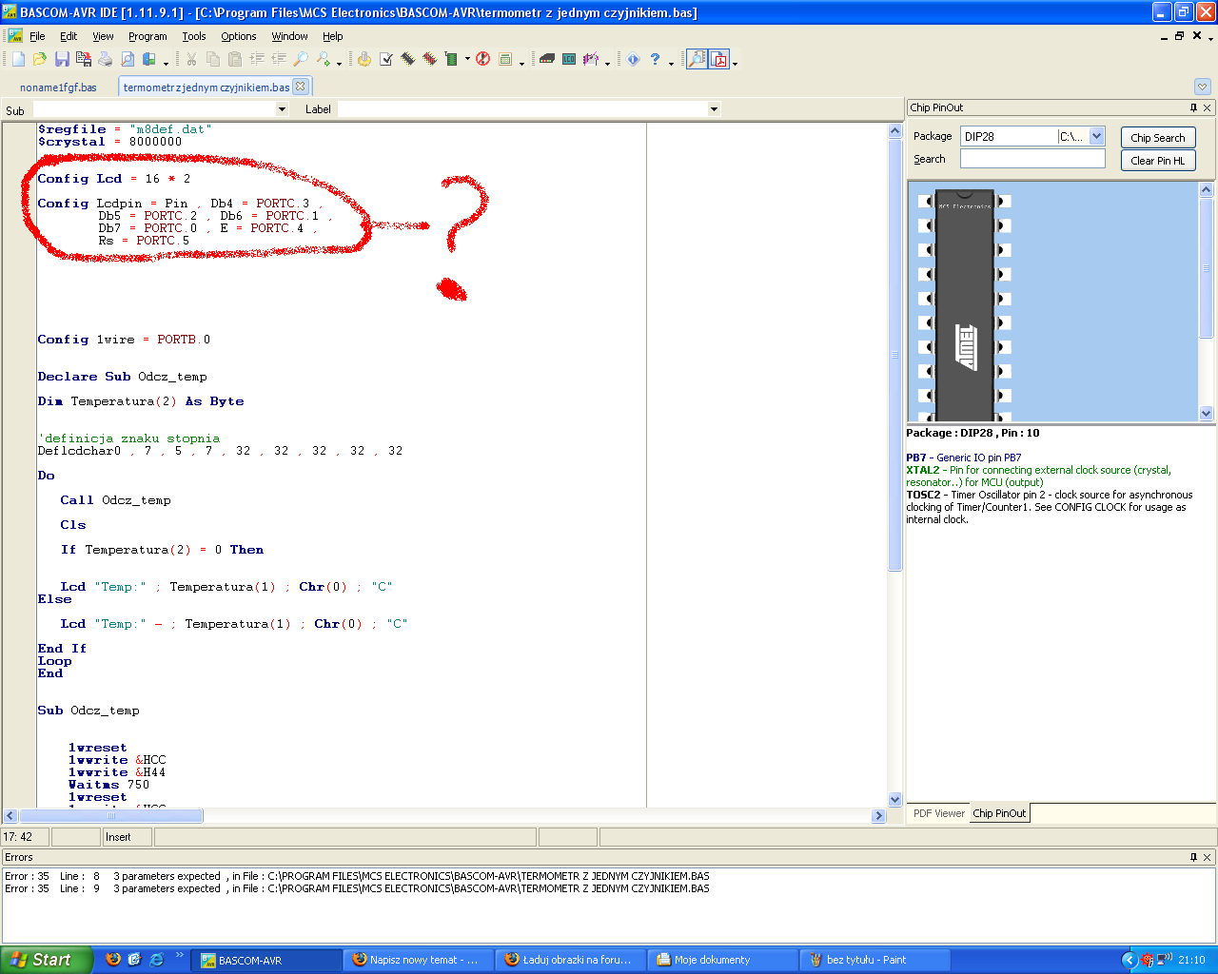Click the Clear Pin HL button
This screenshot has height=974, width=1218.
[1157, 161]
